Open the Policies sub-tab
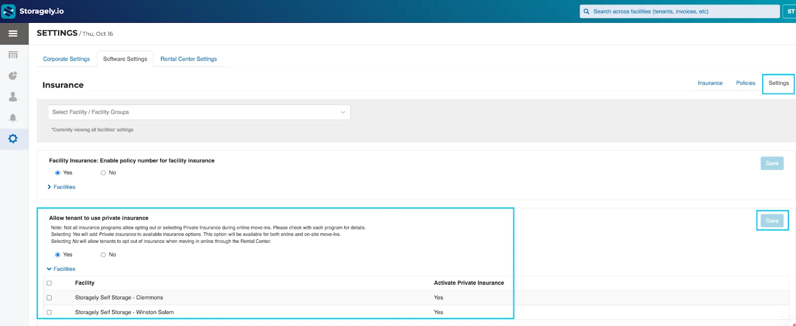796x326 pixels. (745, 83)
